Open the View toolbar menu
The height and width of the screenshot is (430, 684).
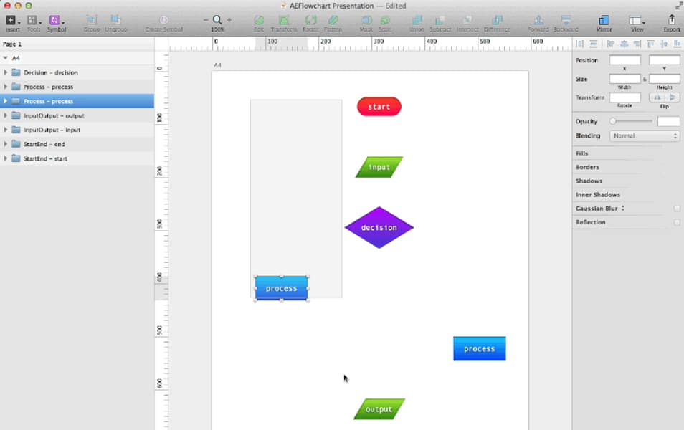point(636,21)
